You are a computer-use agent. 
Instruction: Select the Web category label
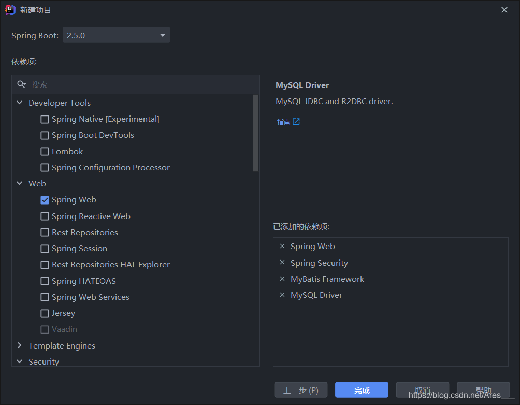pyautogui.click(x=37, y=183)
